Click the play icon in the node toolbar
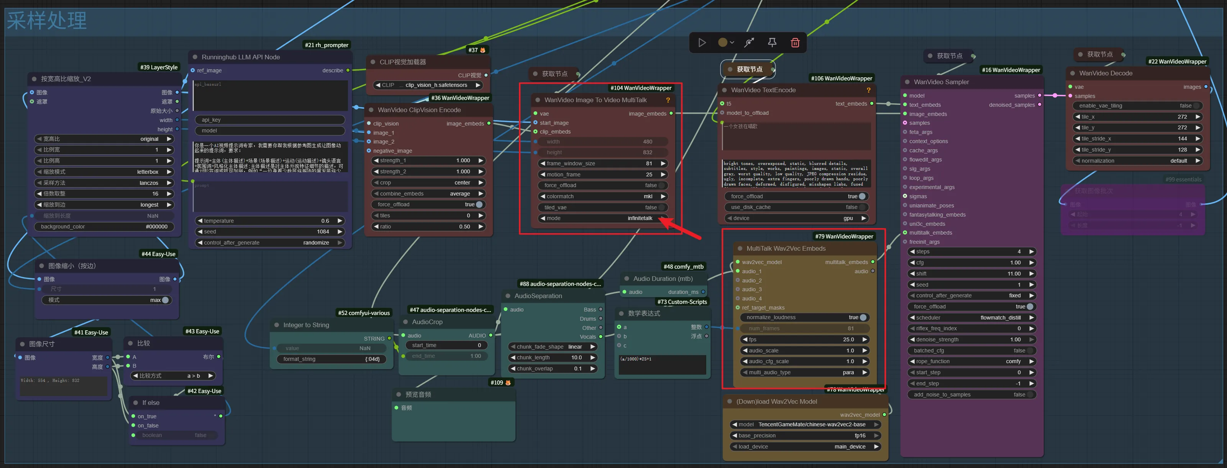The width and height of the screenshot is (1227, 468). 702,43
